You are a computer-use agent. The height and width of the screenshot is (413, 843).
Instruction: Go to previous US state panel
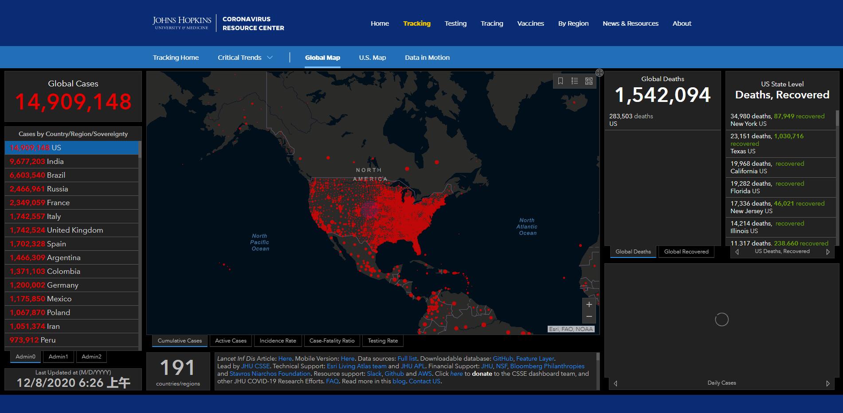point(737,252)
